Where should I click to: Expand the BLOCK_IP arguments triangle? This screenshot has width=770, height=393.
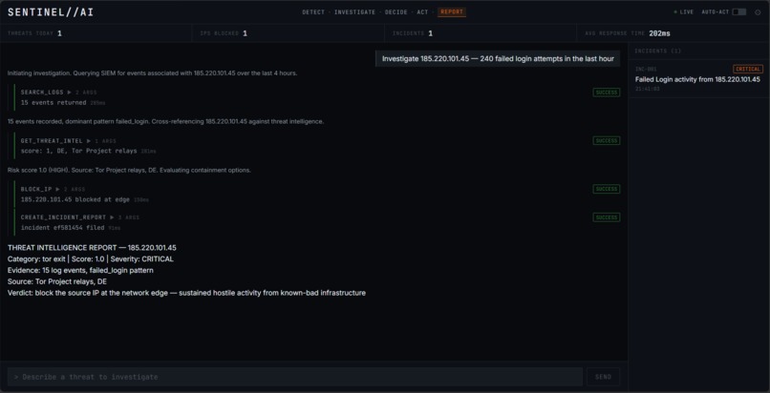click(58, 189)
